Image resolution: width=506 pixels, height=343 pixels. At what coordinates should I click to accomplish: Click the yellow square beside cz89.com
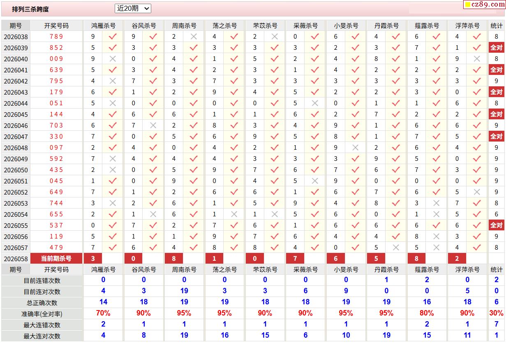coord(467,5)
